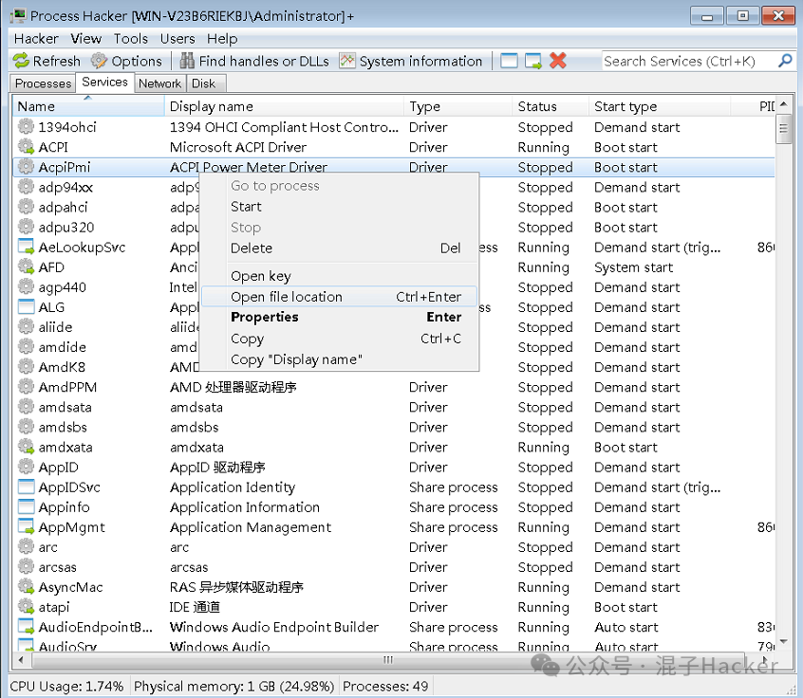Click the magnifier icon in search box
This screenshot has width=803, height=698.
785,61
